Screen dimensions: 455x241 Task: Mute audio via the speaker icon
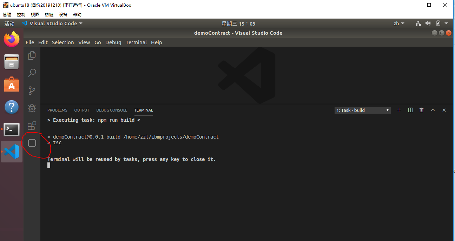pyautogui.click(x=428, y=24)
